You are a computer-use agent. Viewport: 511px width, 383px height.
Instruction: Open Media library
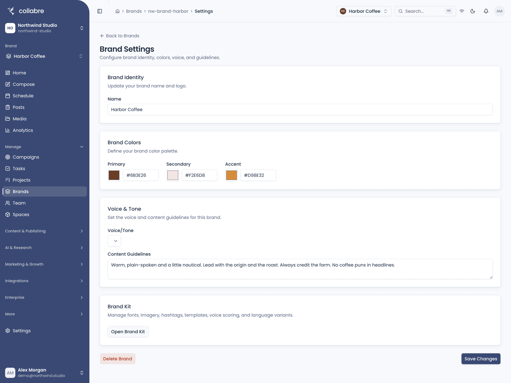[x=45, y=119]
